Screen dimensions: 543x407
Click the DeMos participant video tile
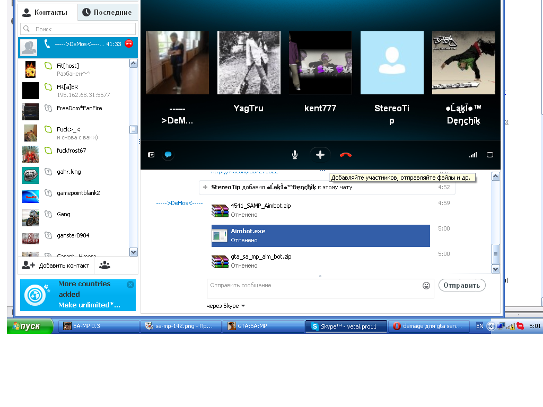177,63
